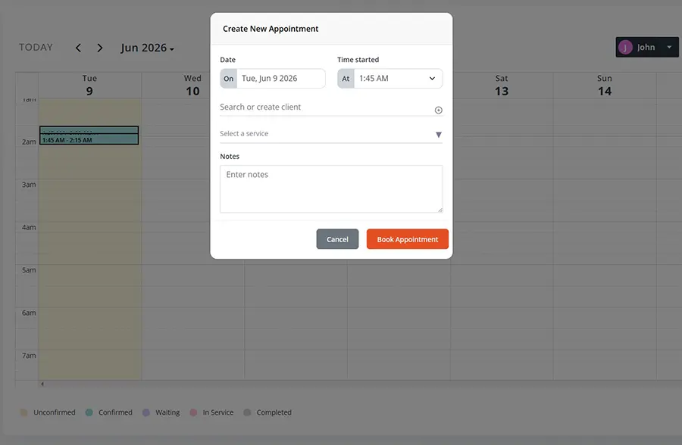This screenshot has height=445, width=682.
Task: Expand the John user dropdown arrow
Action: (669, 48)
